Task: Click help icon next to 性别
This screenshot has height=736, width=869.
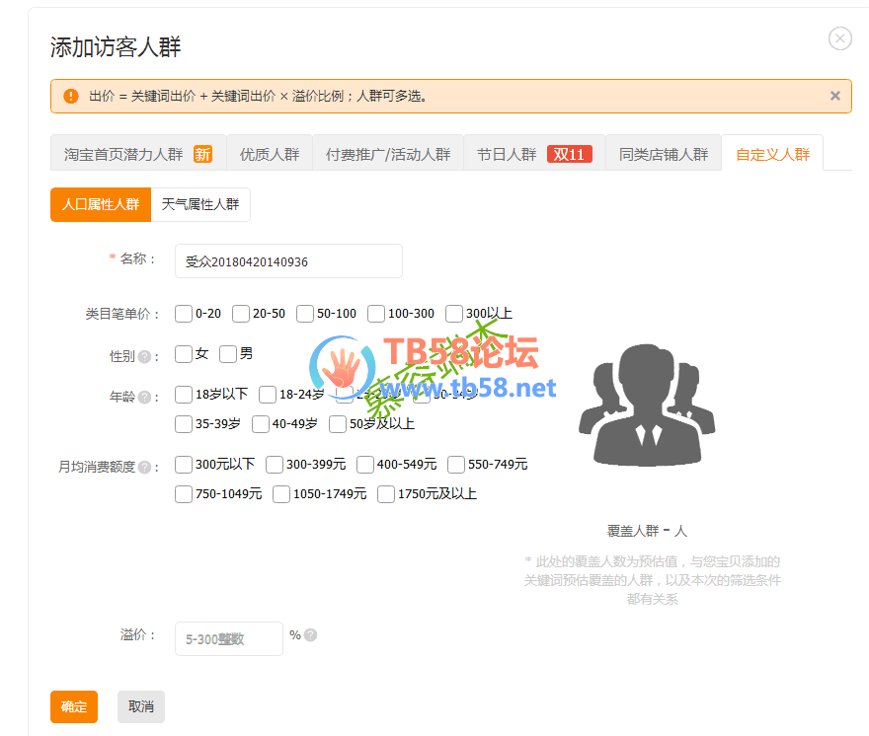Action: [144, 356]
